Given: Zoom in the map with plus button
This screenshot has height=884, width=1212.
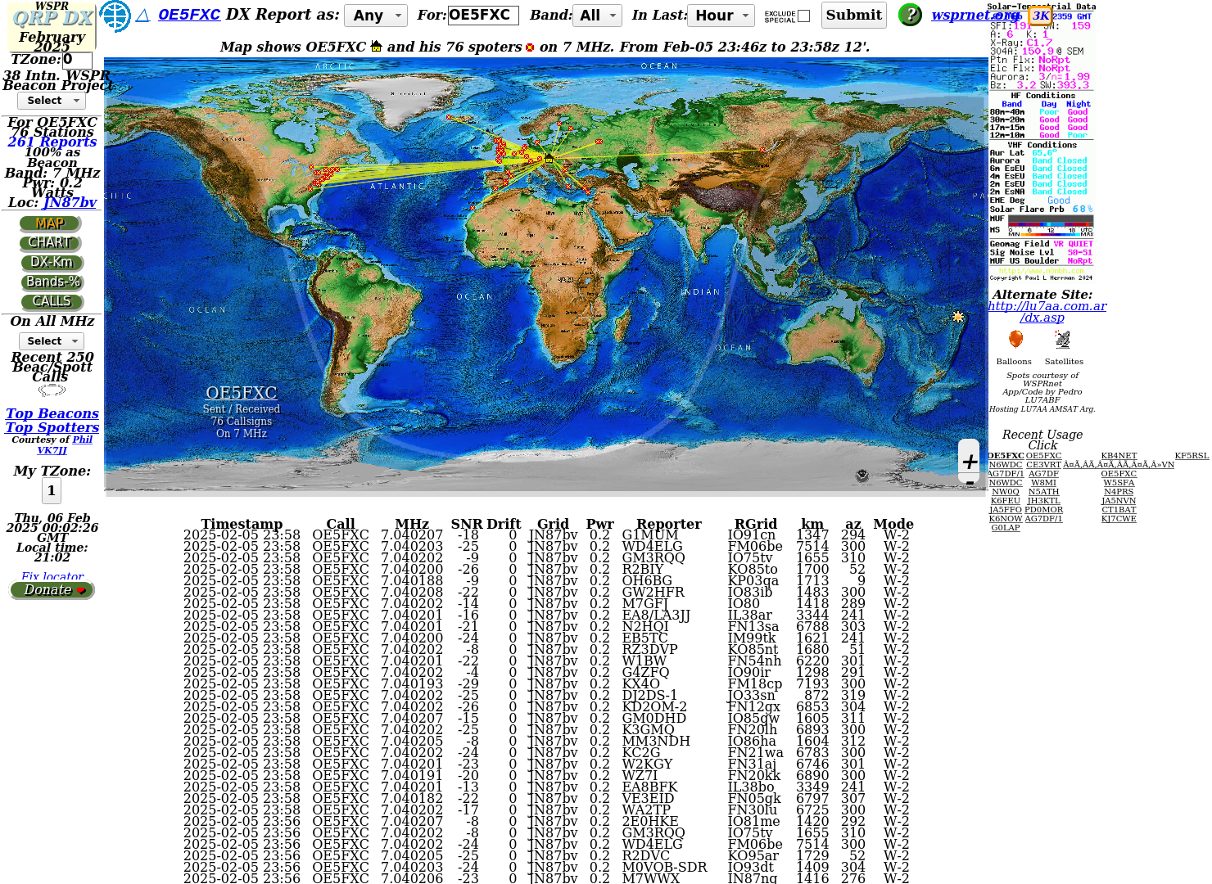Looking at the screenshot, I should 970,462.
